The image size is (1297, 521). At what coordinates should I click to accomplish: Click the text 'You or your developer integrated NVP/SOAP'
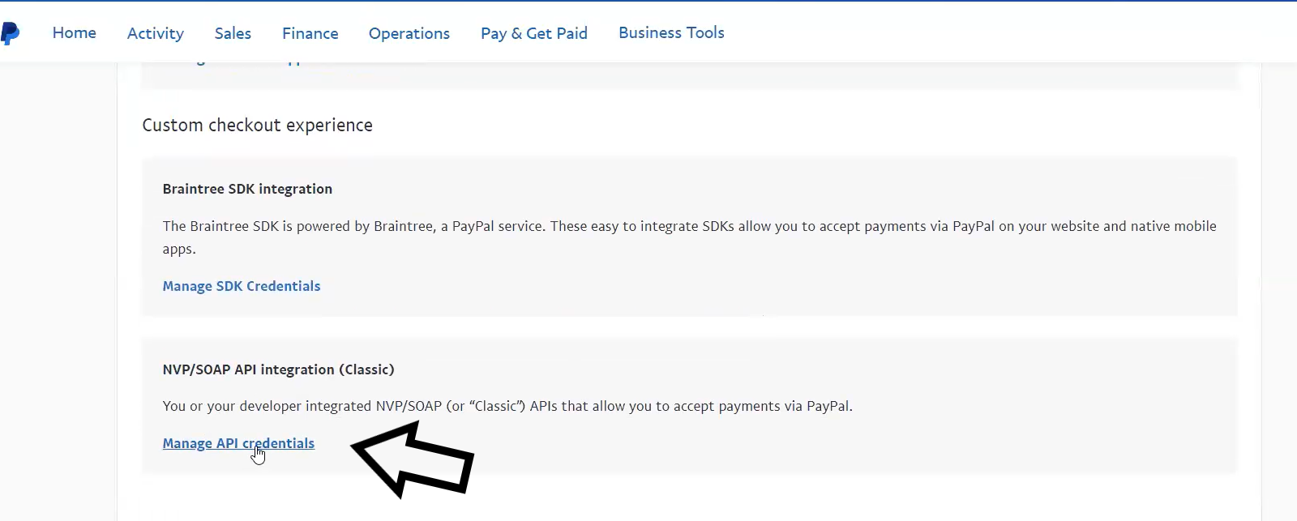[507, 406]
